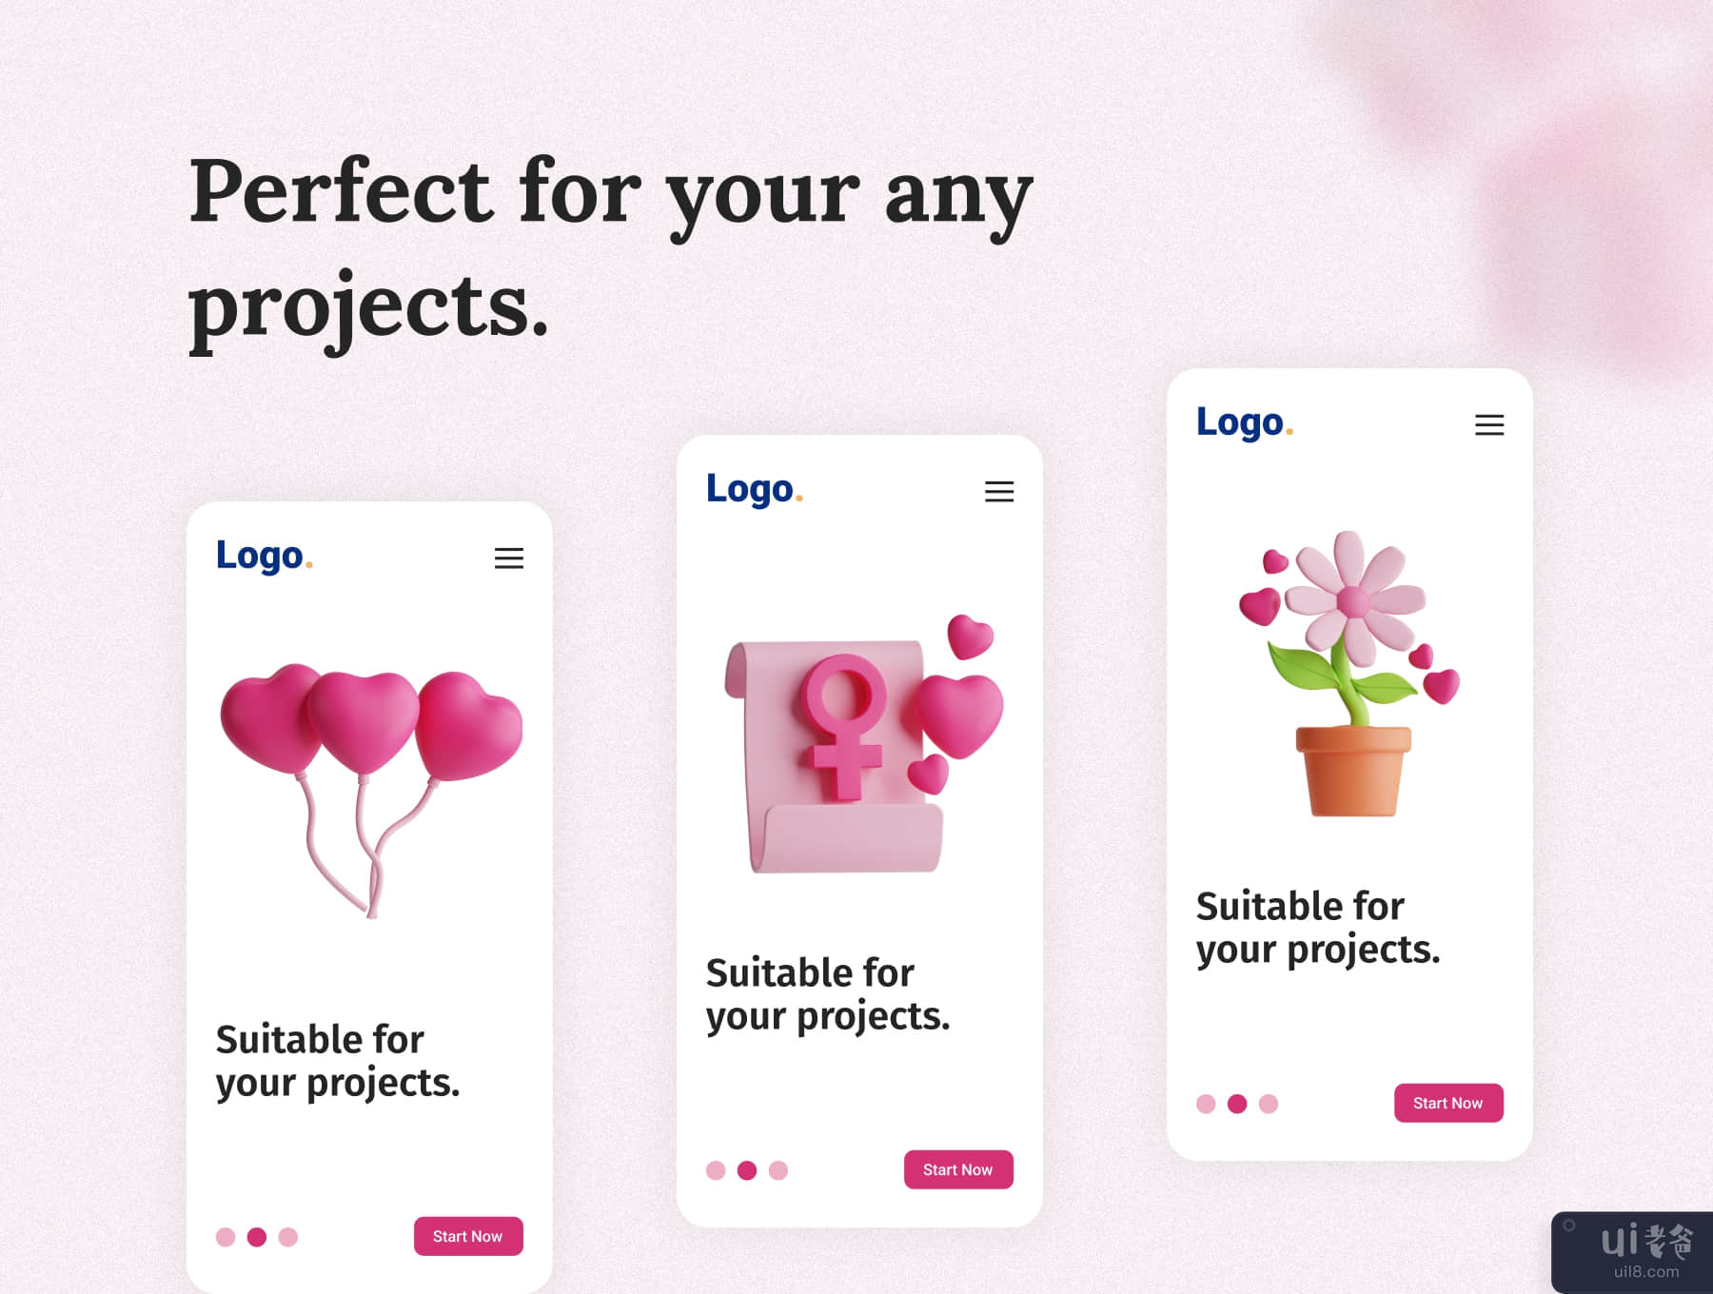Click Start Now on the middle card
The height and width of the screenshot is (1294, 1713).
pos(958,1169)
